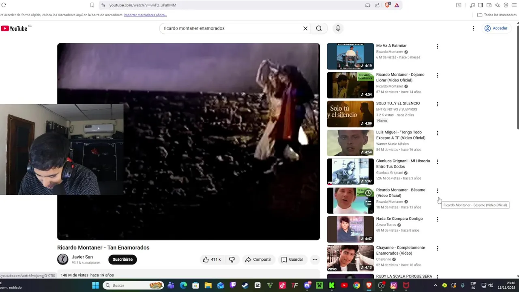The width and height of the screenshot is (519, 292).
Task: Save the video with Guardar
Action: 292,260
